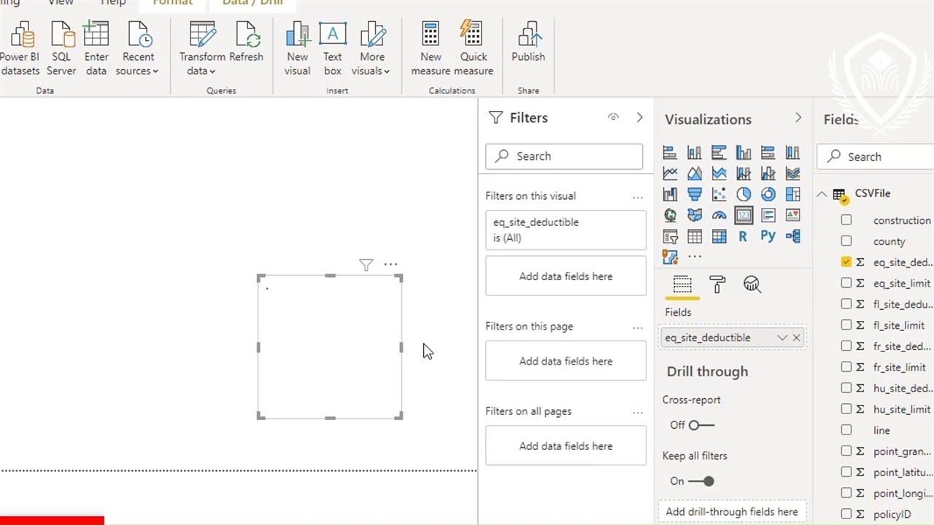The width and height of the screenshot is (934, 525).
Task: Open the Analytics magnifier pane
Action: [752, 285]
